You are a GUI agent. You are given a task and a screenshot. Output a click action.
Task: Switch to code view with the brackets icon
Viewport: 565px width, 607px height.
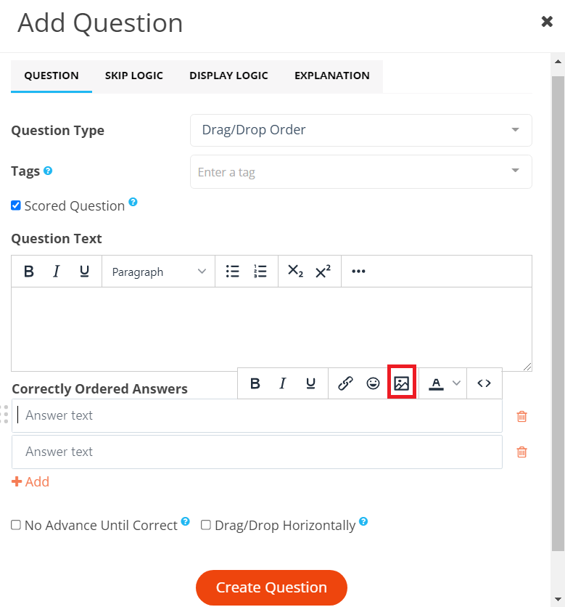click(x=484, y=383)
